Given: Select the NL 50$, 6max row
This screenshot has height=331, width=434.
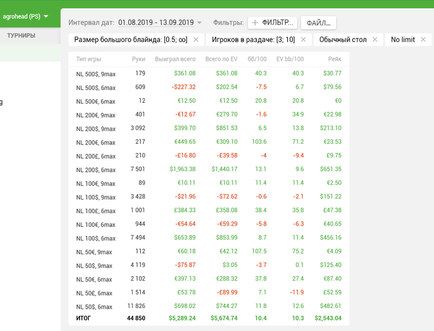Looking at the screenshot, I should (x=209, y=306).
